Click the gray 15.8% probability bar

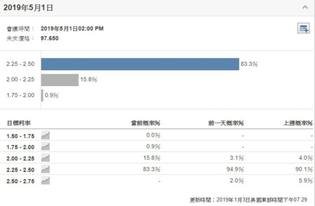point(60,80)
